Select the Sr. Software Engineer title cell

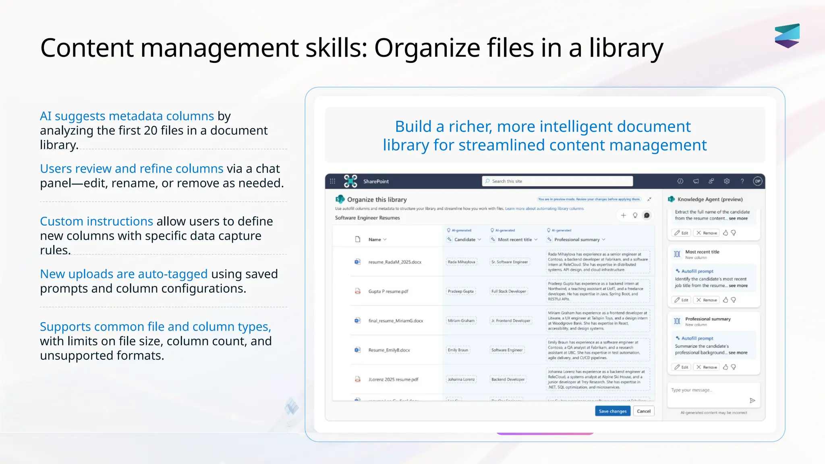pos(510,262)
